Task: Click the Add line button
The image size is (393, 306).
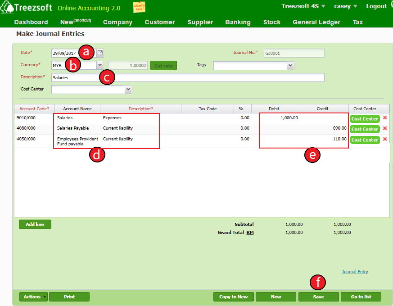Action: (35, 224)
